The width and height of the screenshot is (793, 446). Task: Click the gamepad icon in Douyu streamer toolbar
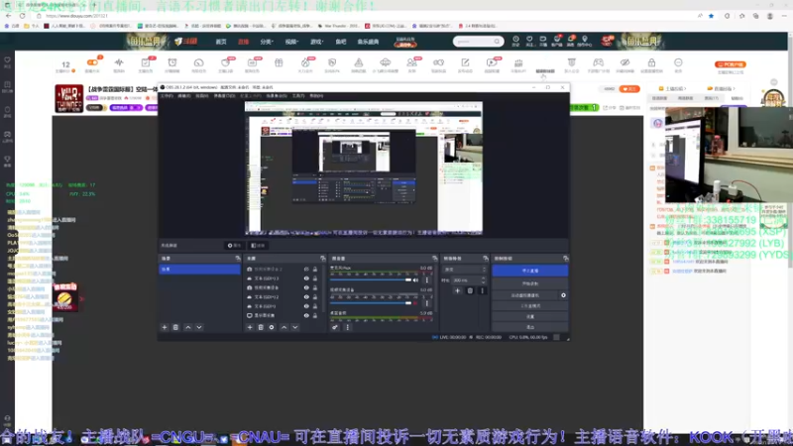(x=599, y=62)
